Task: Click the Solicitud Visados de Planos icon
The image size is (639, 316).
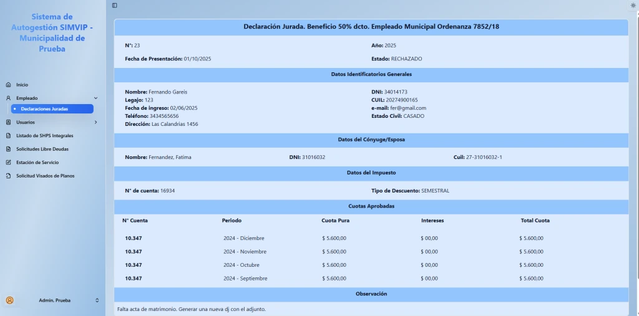Action: pyautogui.click(x=9, y=176)
